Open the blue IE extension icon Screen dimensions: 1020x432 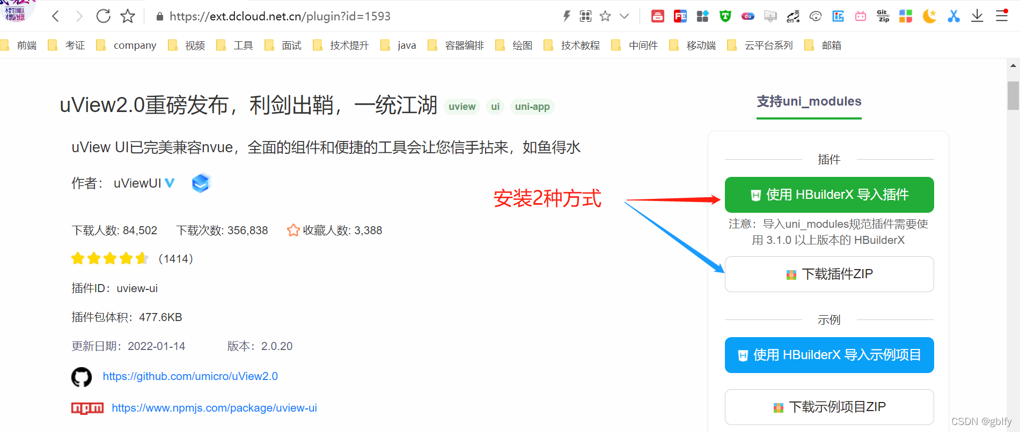click(838, 16)
